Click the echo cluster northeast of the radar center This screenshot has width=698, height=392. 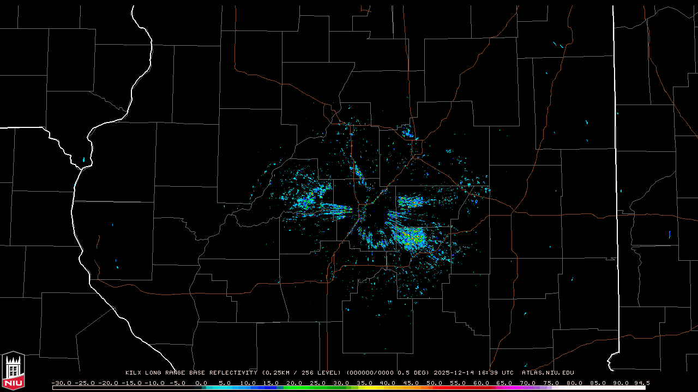(412, 202)
